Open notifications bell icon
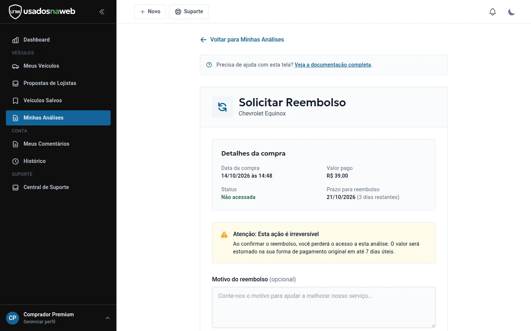The image size is (531, 331). 493,12
